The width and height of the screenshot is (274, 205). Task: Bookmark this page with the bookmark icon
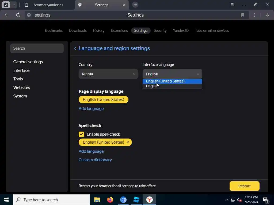242,15
